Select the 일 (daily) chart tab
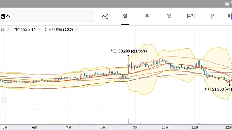 pos(125,16)
